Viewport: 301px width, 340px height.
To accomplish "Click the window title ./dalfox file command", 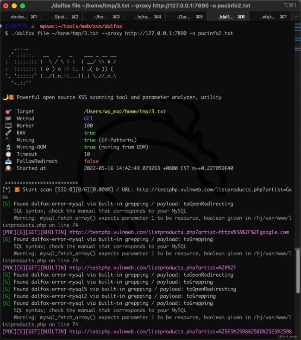I will pos(150,6).
